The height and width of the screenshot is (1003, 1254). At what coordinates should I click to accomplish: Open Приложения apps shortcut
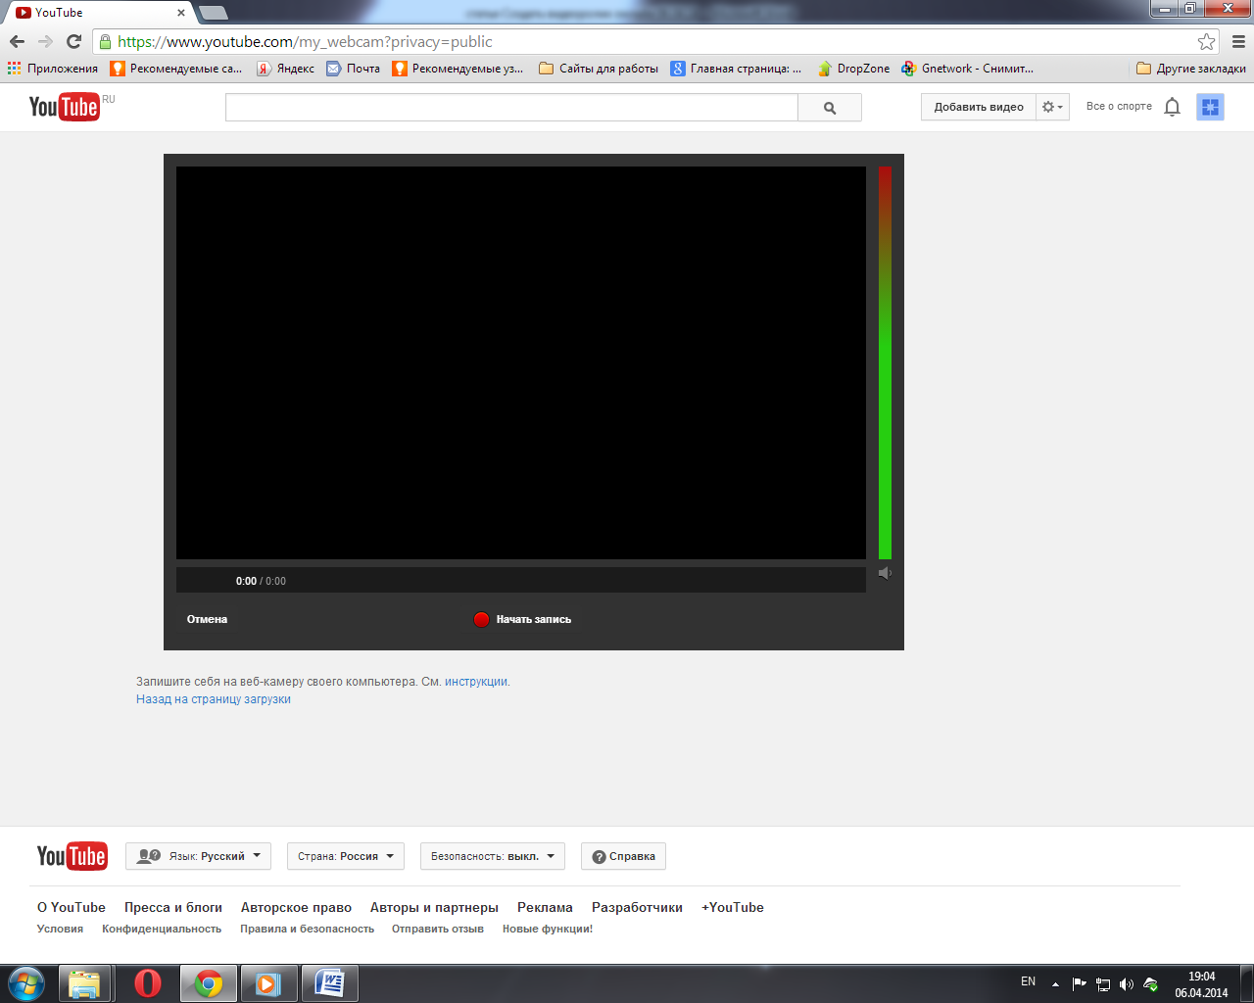53,69
